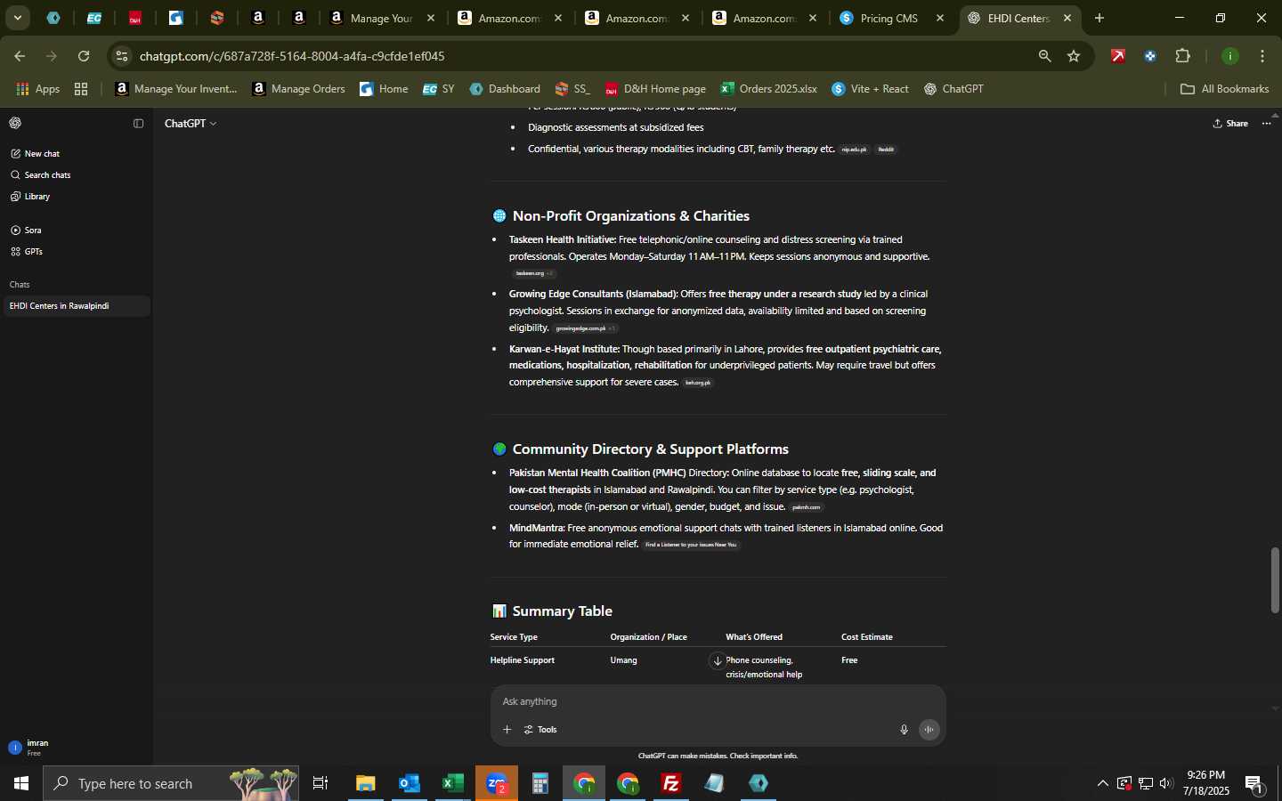Click the taskeen.org source citation chip
The width and height of the screenshot is (1282, 801).
pyautogui.click(x=533, y=273)
